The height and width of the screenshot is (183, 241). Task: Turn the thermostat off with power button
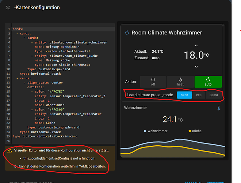click(x=153, y=82)
